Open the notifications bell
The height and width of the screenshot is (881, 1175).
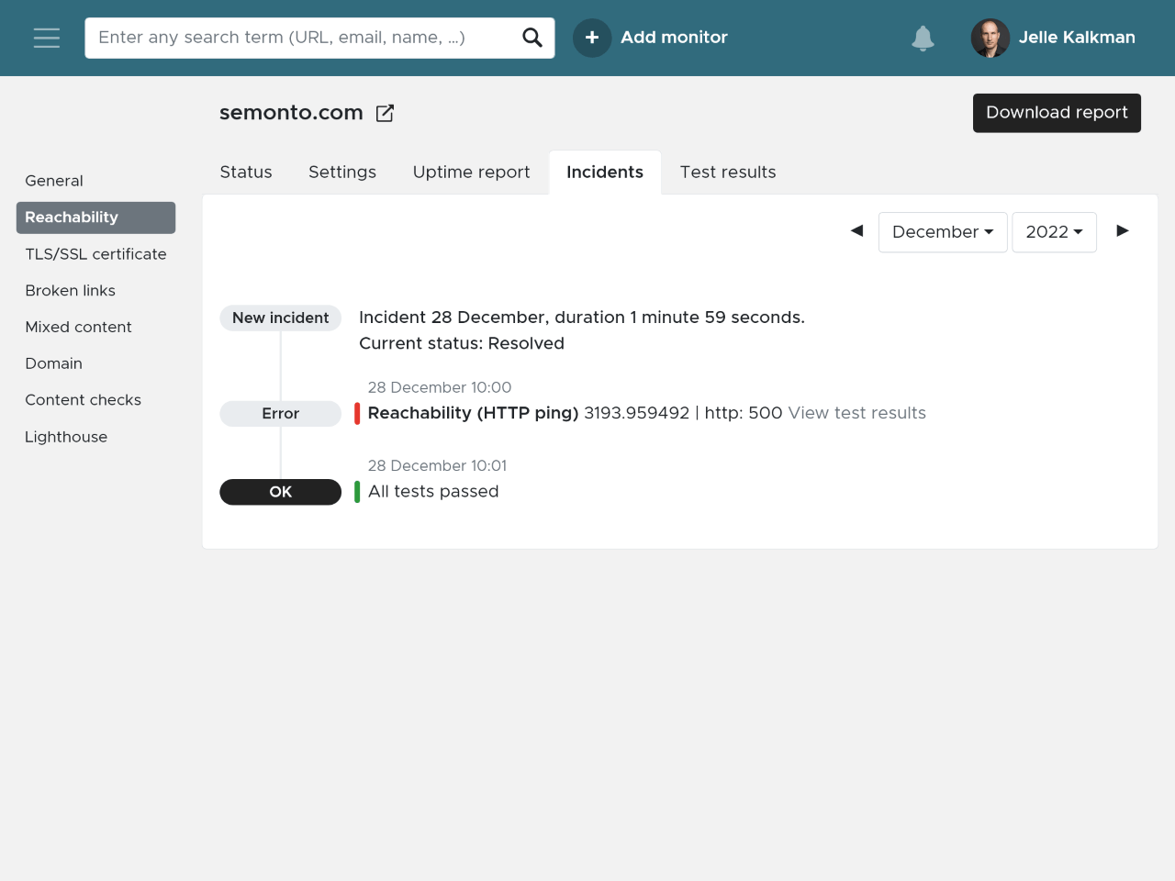pyautogui.click(x=923, y=38)
